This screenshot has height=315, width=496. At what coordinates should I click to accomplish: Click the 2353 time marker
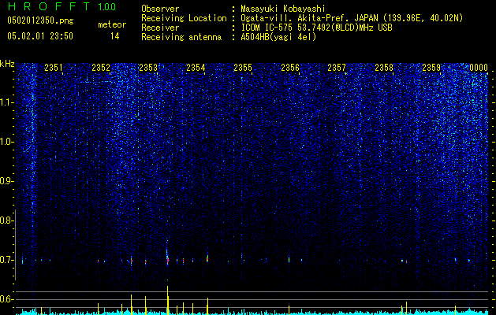pyautogui.click(x=148, y=67)
